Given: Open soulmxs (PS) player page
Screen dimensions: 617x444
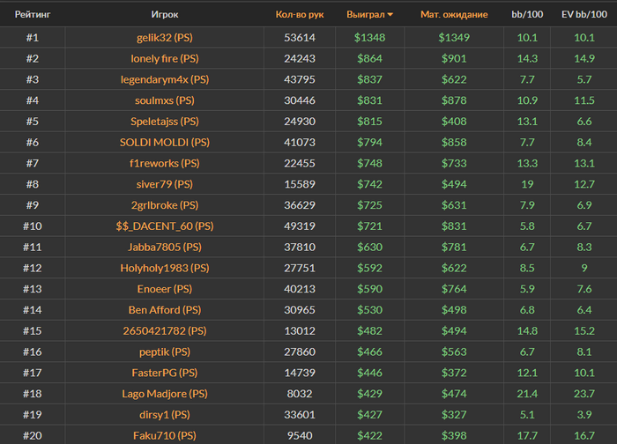Looking at the screenshot, I should (165, 100).
